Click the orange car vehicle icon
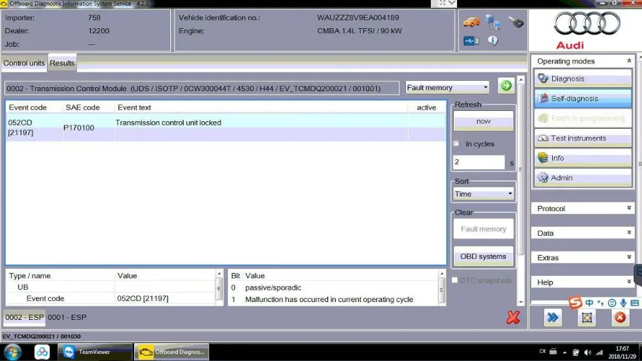642x361 pixels. pyautogui.click(x=471, y=22)
